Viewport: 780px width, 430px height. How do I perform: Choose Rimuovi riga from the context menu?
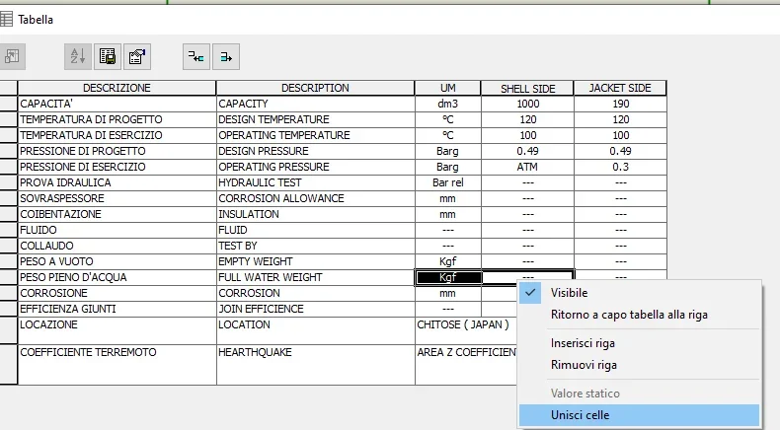tap(584, 365)
